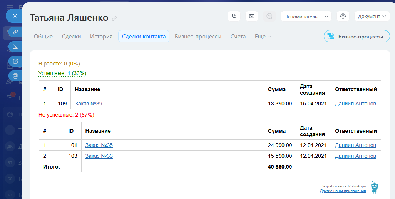Image resolution: width=395 pixels, height=199 pixels.
Task: Send email via the envelope icon
Action: pos(252,17)
